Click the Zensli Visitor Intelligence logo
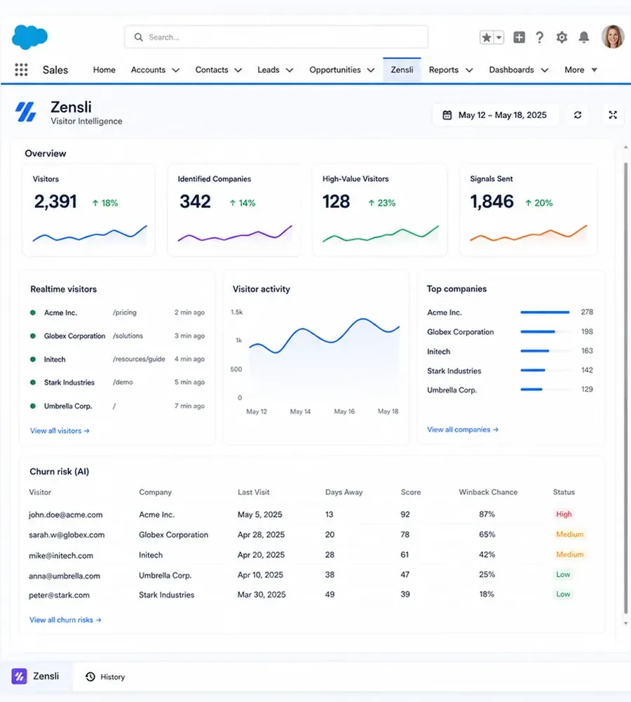The width and height of the screenshot is (631, 702). [x=25, y=112]
